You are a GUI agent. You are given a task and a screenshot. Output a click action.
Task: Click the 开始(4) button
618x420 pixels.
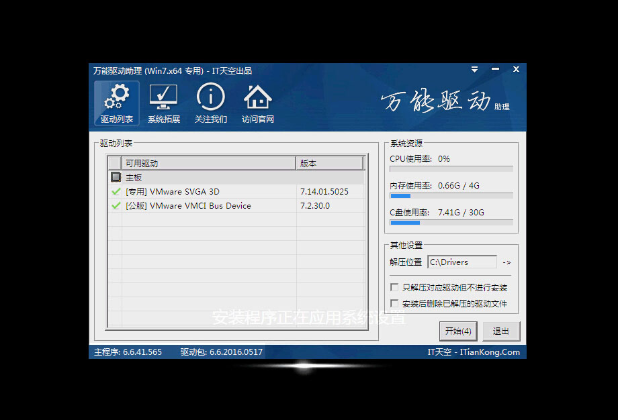[x=458, y=331]
